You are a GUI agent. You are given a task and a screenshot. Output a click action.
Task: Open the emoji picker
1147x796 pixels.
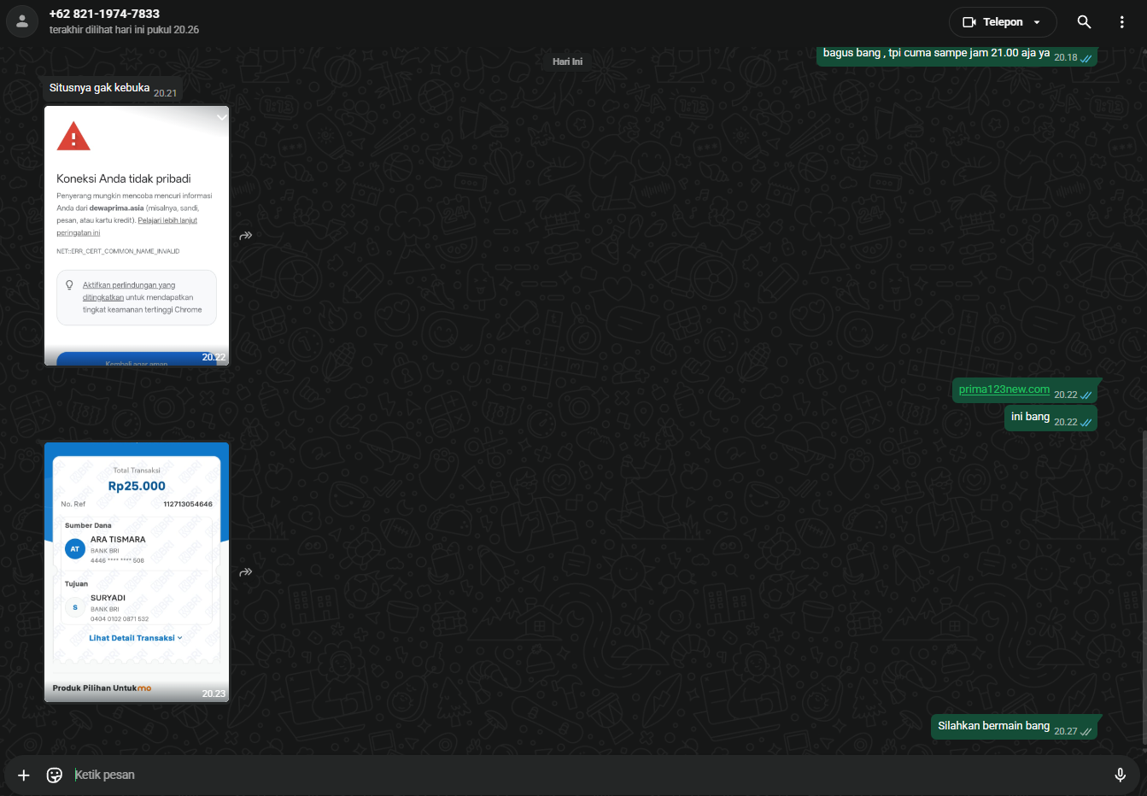point(55,775)
